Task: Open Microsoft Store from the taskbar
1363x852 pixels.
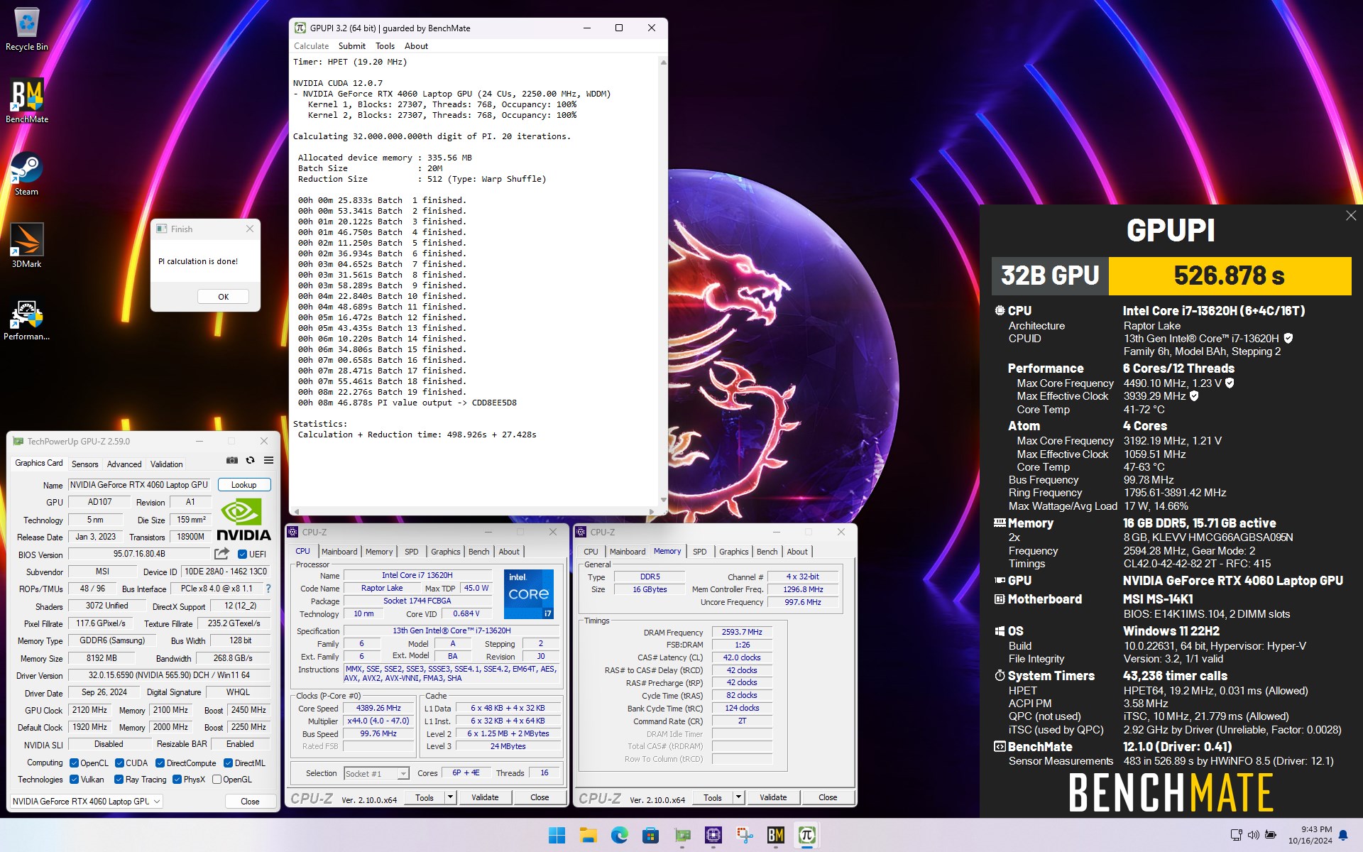Action: (x=650, y=836)
